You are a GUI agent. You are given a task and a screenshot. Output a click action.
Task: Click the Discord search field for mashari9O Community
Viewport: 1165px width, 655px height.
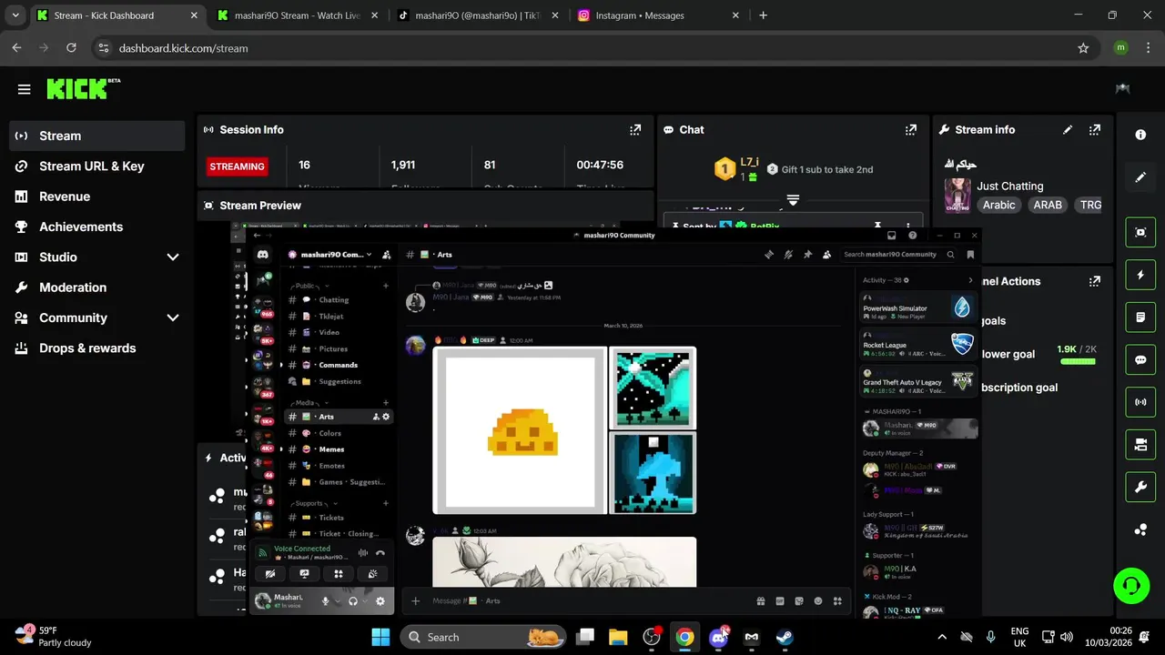tap(898, 255)
